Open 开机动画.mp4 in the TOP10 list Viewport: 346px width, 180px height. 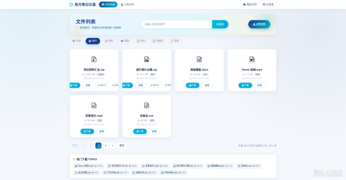[173, 173]
